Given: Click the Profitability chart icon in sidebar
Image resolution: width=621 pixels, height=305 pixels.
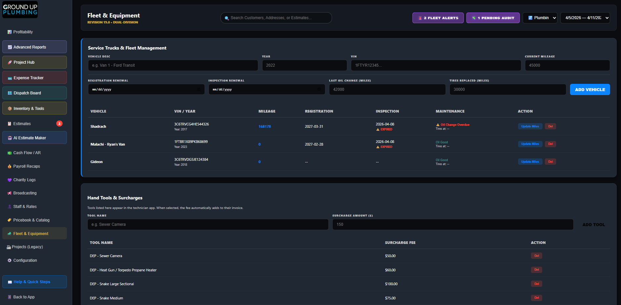Looking at the screenshot, I should point(10,32).
